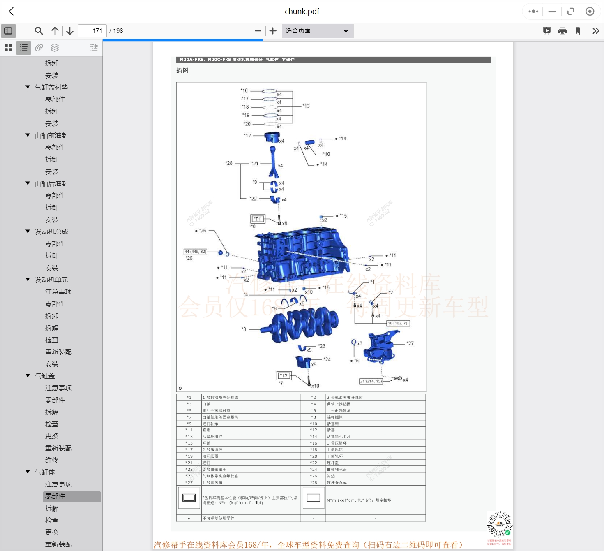Open the find-in-document search icon
Viewport: 604px width, 551px height.
(39, 31)
